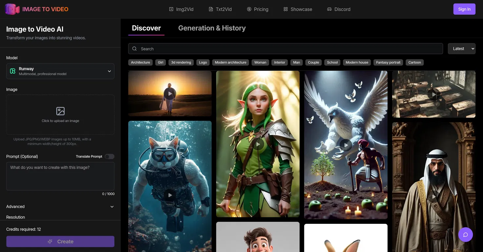Play the scuba diving cat video
Screen dimensions: 483x252
170,195
